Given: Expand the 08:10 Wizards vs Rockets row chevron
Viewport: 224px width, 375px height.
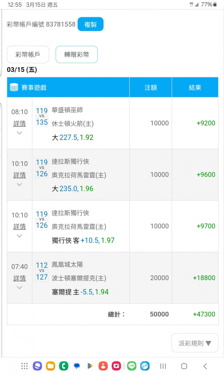Looking at the screenshot, I should point(20,133).
